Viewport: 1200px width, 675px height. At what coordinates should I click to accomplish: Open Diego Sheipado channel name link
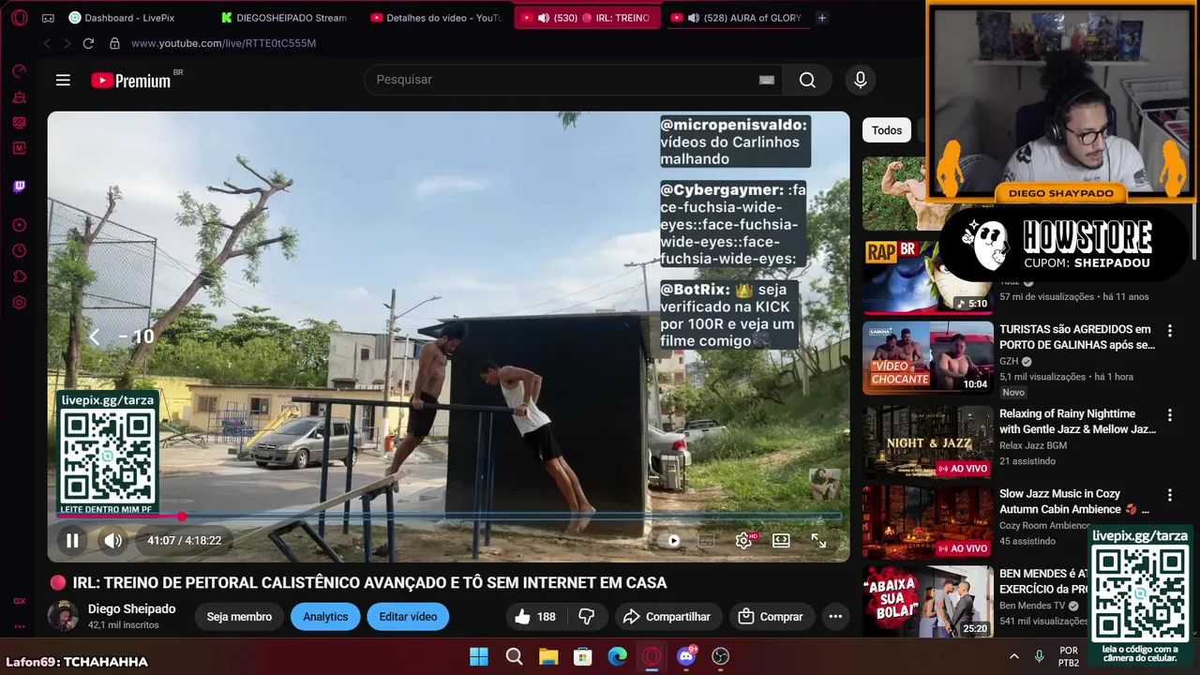pyautogui.click(x=131, y=608)
